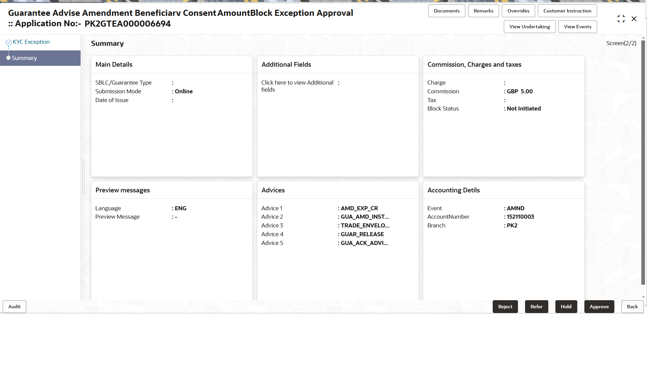View the Overrides list
Viewport: 647px width, 376px height.
click(518, 11)
